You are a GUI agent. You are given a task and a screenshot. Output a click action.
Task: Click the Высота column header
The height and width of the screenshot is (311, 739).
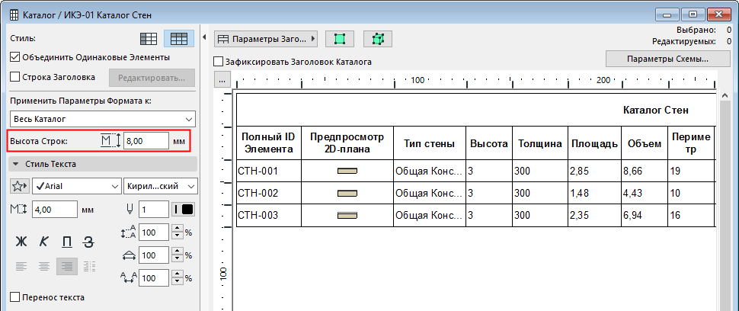[489, 143]
